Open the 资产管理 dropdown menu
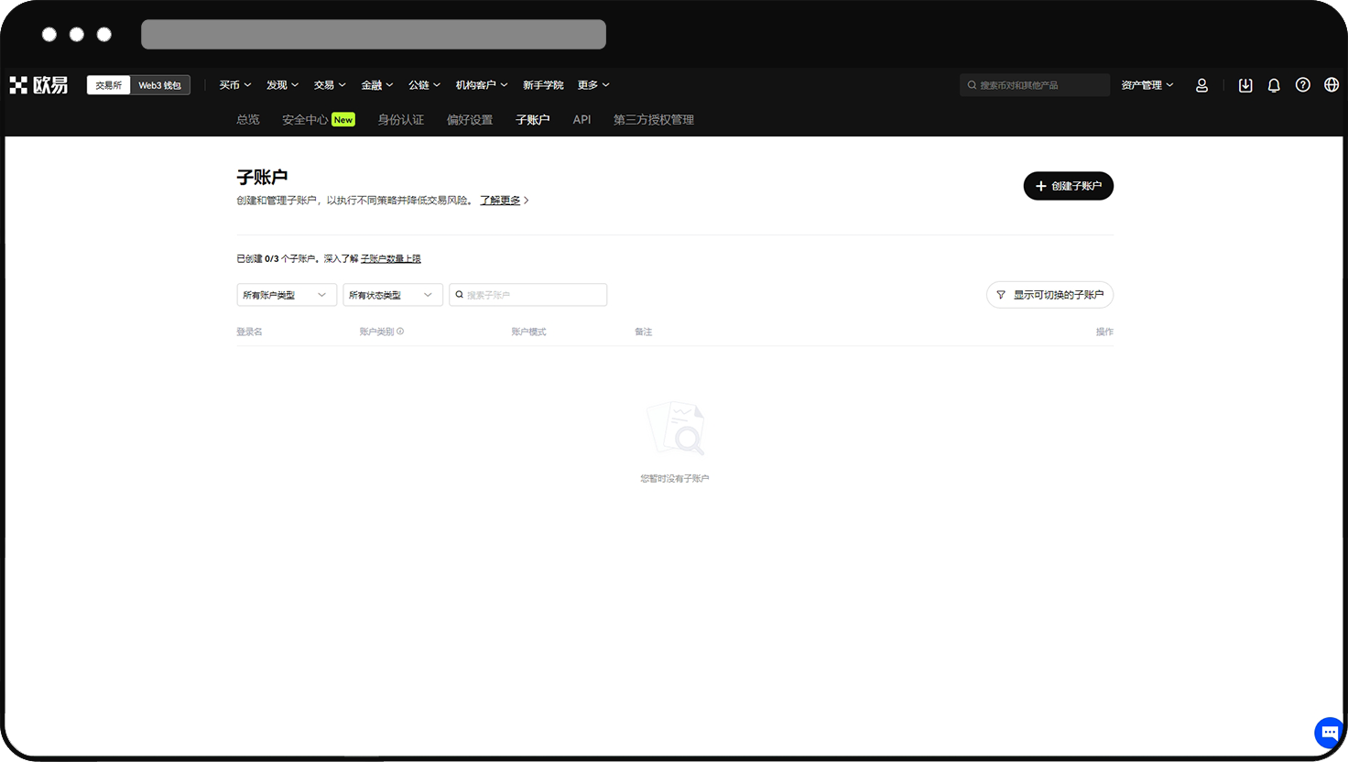This screenshot has height=762, width=1348. click(1147, 85)
